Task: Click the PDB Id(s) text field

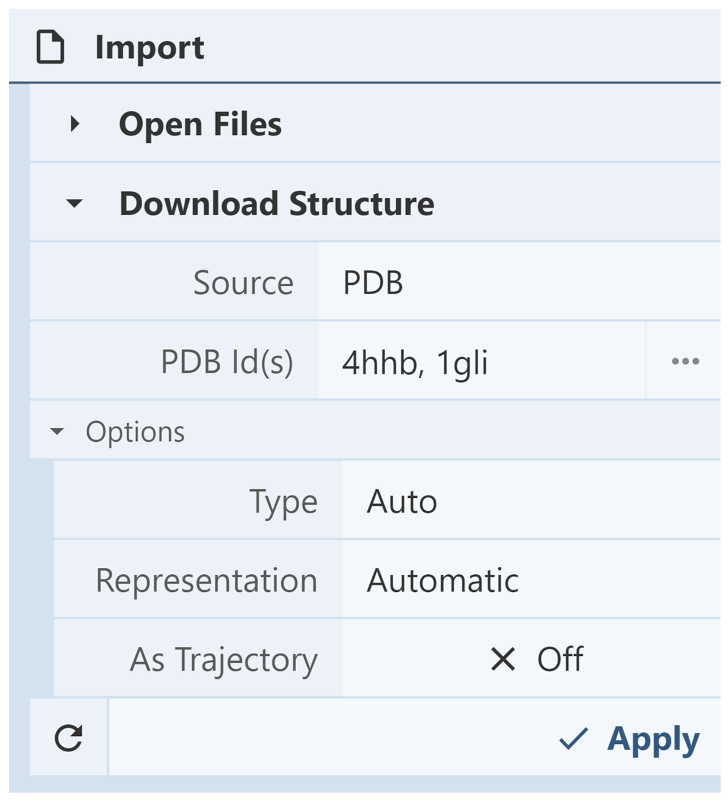Action: pos(481,362)
